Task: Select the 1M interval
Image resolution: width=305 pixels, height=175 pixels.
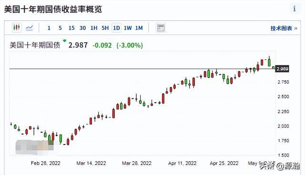Action: click(139, 28)
